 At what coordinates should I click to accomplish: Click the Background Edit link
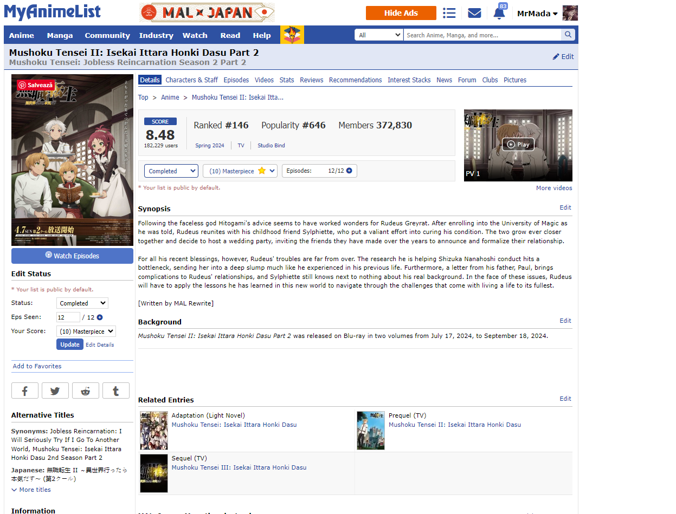tap(565, 321)
